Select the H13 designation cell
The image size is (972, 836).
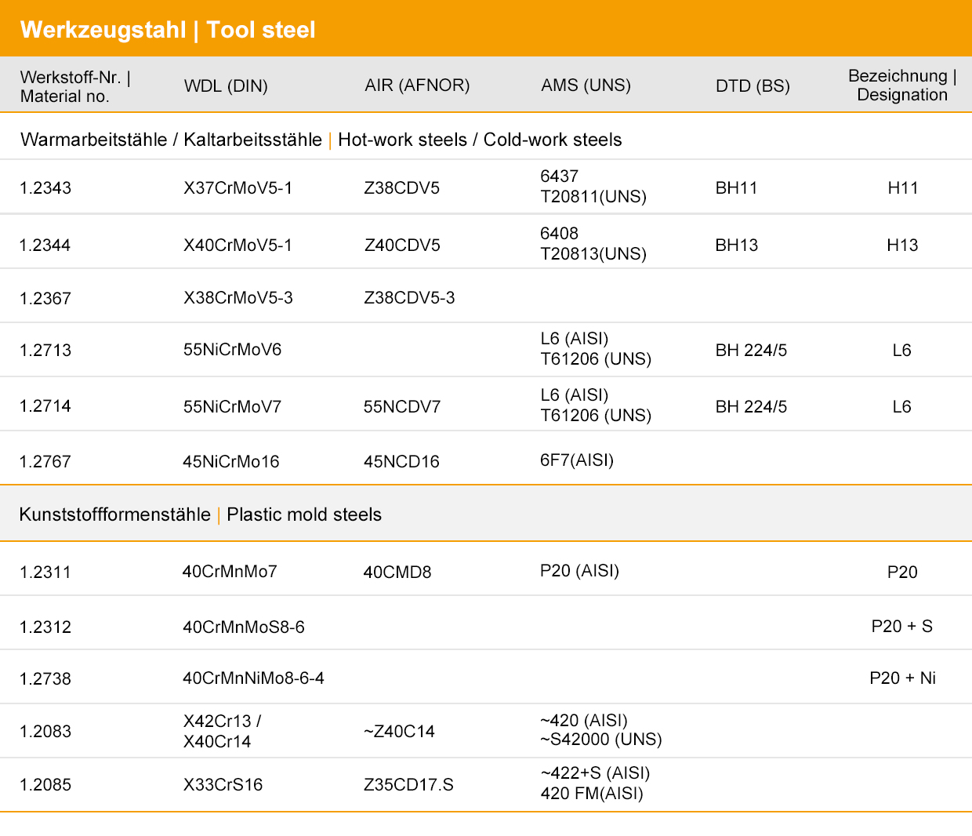click(x=902, y=245)
